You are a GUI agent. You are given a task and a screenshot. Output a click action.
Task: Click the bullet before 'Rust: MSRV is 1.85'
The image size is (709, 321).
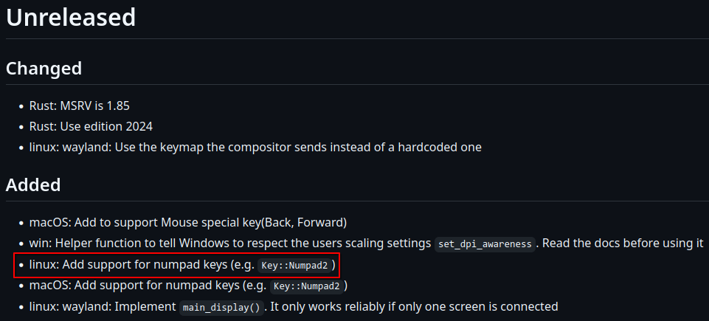[x=21, y=106]
